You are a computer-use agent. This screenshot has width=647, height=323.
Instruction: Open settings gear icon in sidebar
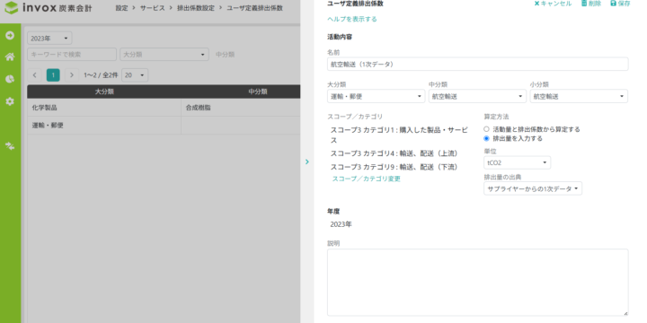(10, 100)
